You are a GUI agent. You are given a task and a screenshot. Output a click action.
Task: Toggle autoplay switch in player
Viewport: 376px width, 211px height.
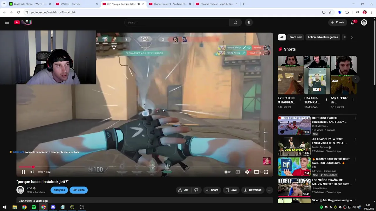(x=227, y=172)
